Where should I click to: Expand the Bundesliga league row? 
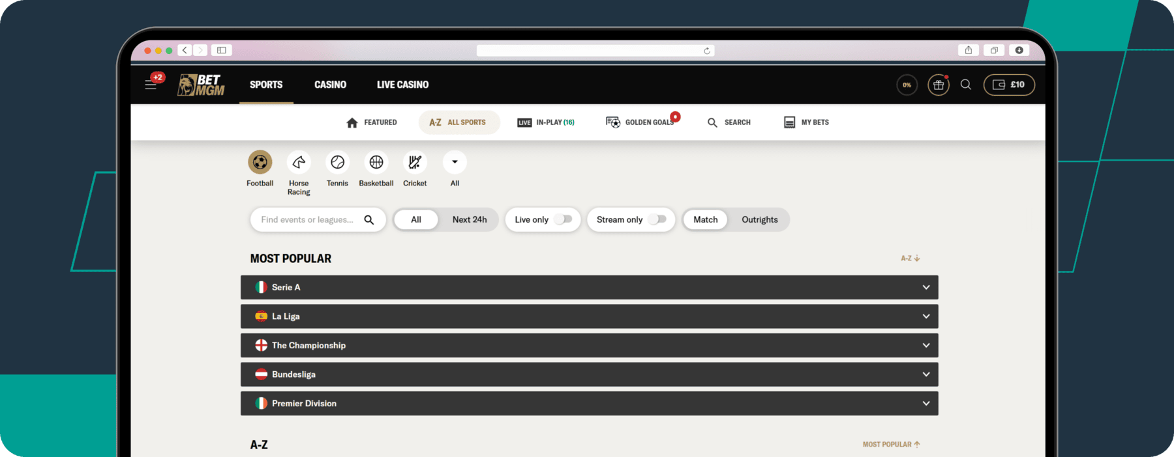tap(590, 374)
